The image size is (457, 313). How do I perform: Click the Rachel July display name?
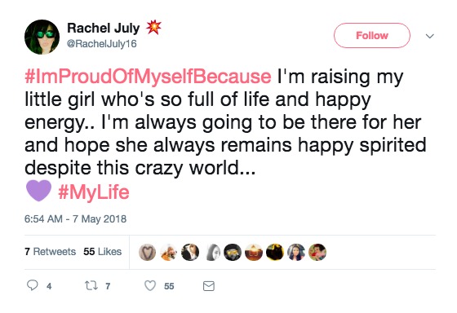pos(104,28)
